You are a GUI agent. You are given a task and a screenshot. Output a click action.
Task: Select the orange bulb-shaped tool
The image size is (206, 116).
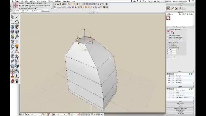tap(17, 46)
